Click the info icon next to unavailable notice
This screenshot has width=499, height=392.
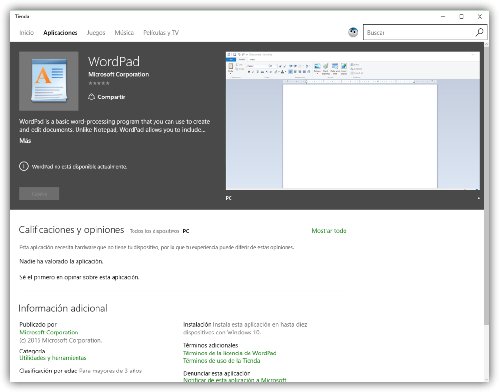coord(24,166)
